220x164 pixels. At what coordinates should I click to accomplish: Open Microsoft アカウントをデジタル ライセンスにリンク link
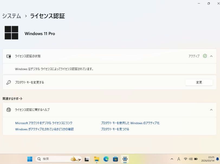pos(44,123)
